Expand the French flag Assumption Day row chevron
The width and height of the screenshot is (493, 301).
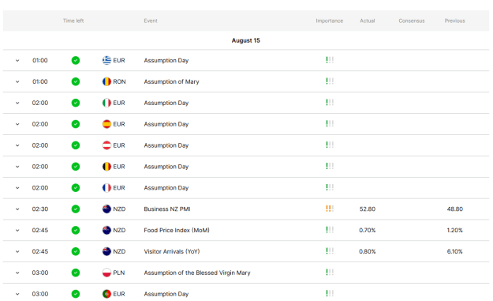pos(17,188)
